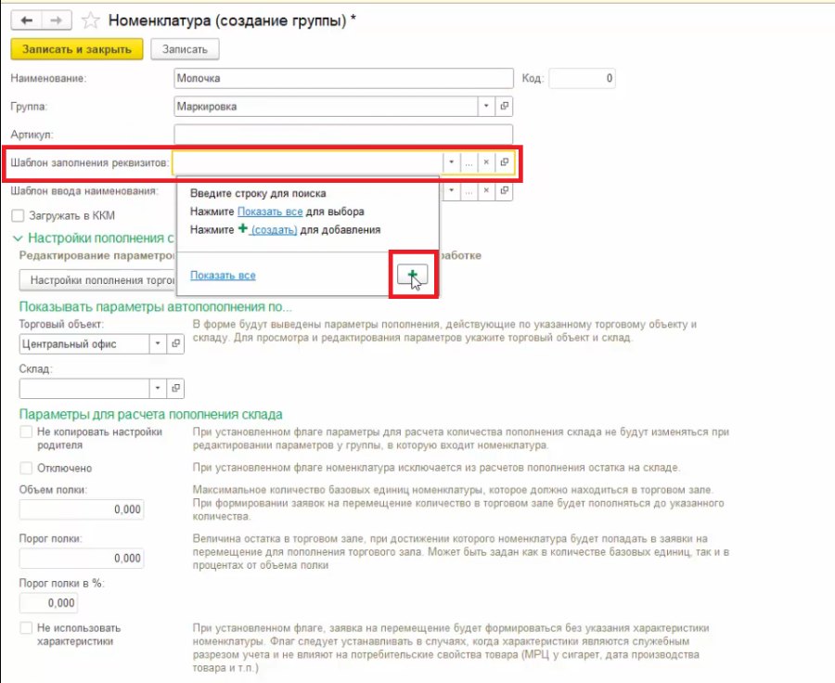Toggle the Не использовать характеристики checkbox
The image size is (835, 683).
26,628
